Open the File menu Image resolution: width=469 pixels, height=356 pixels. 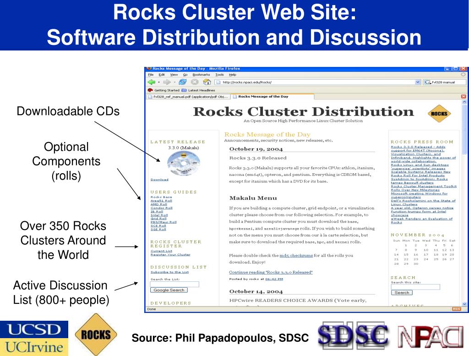[x=151, y=75]
